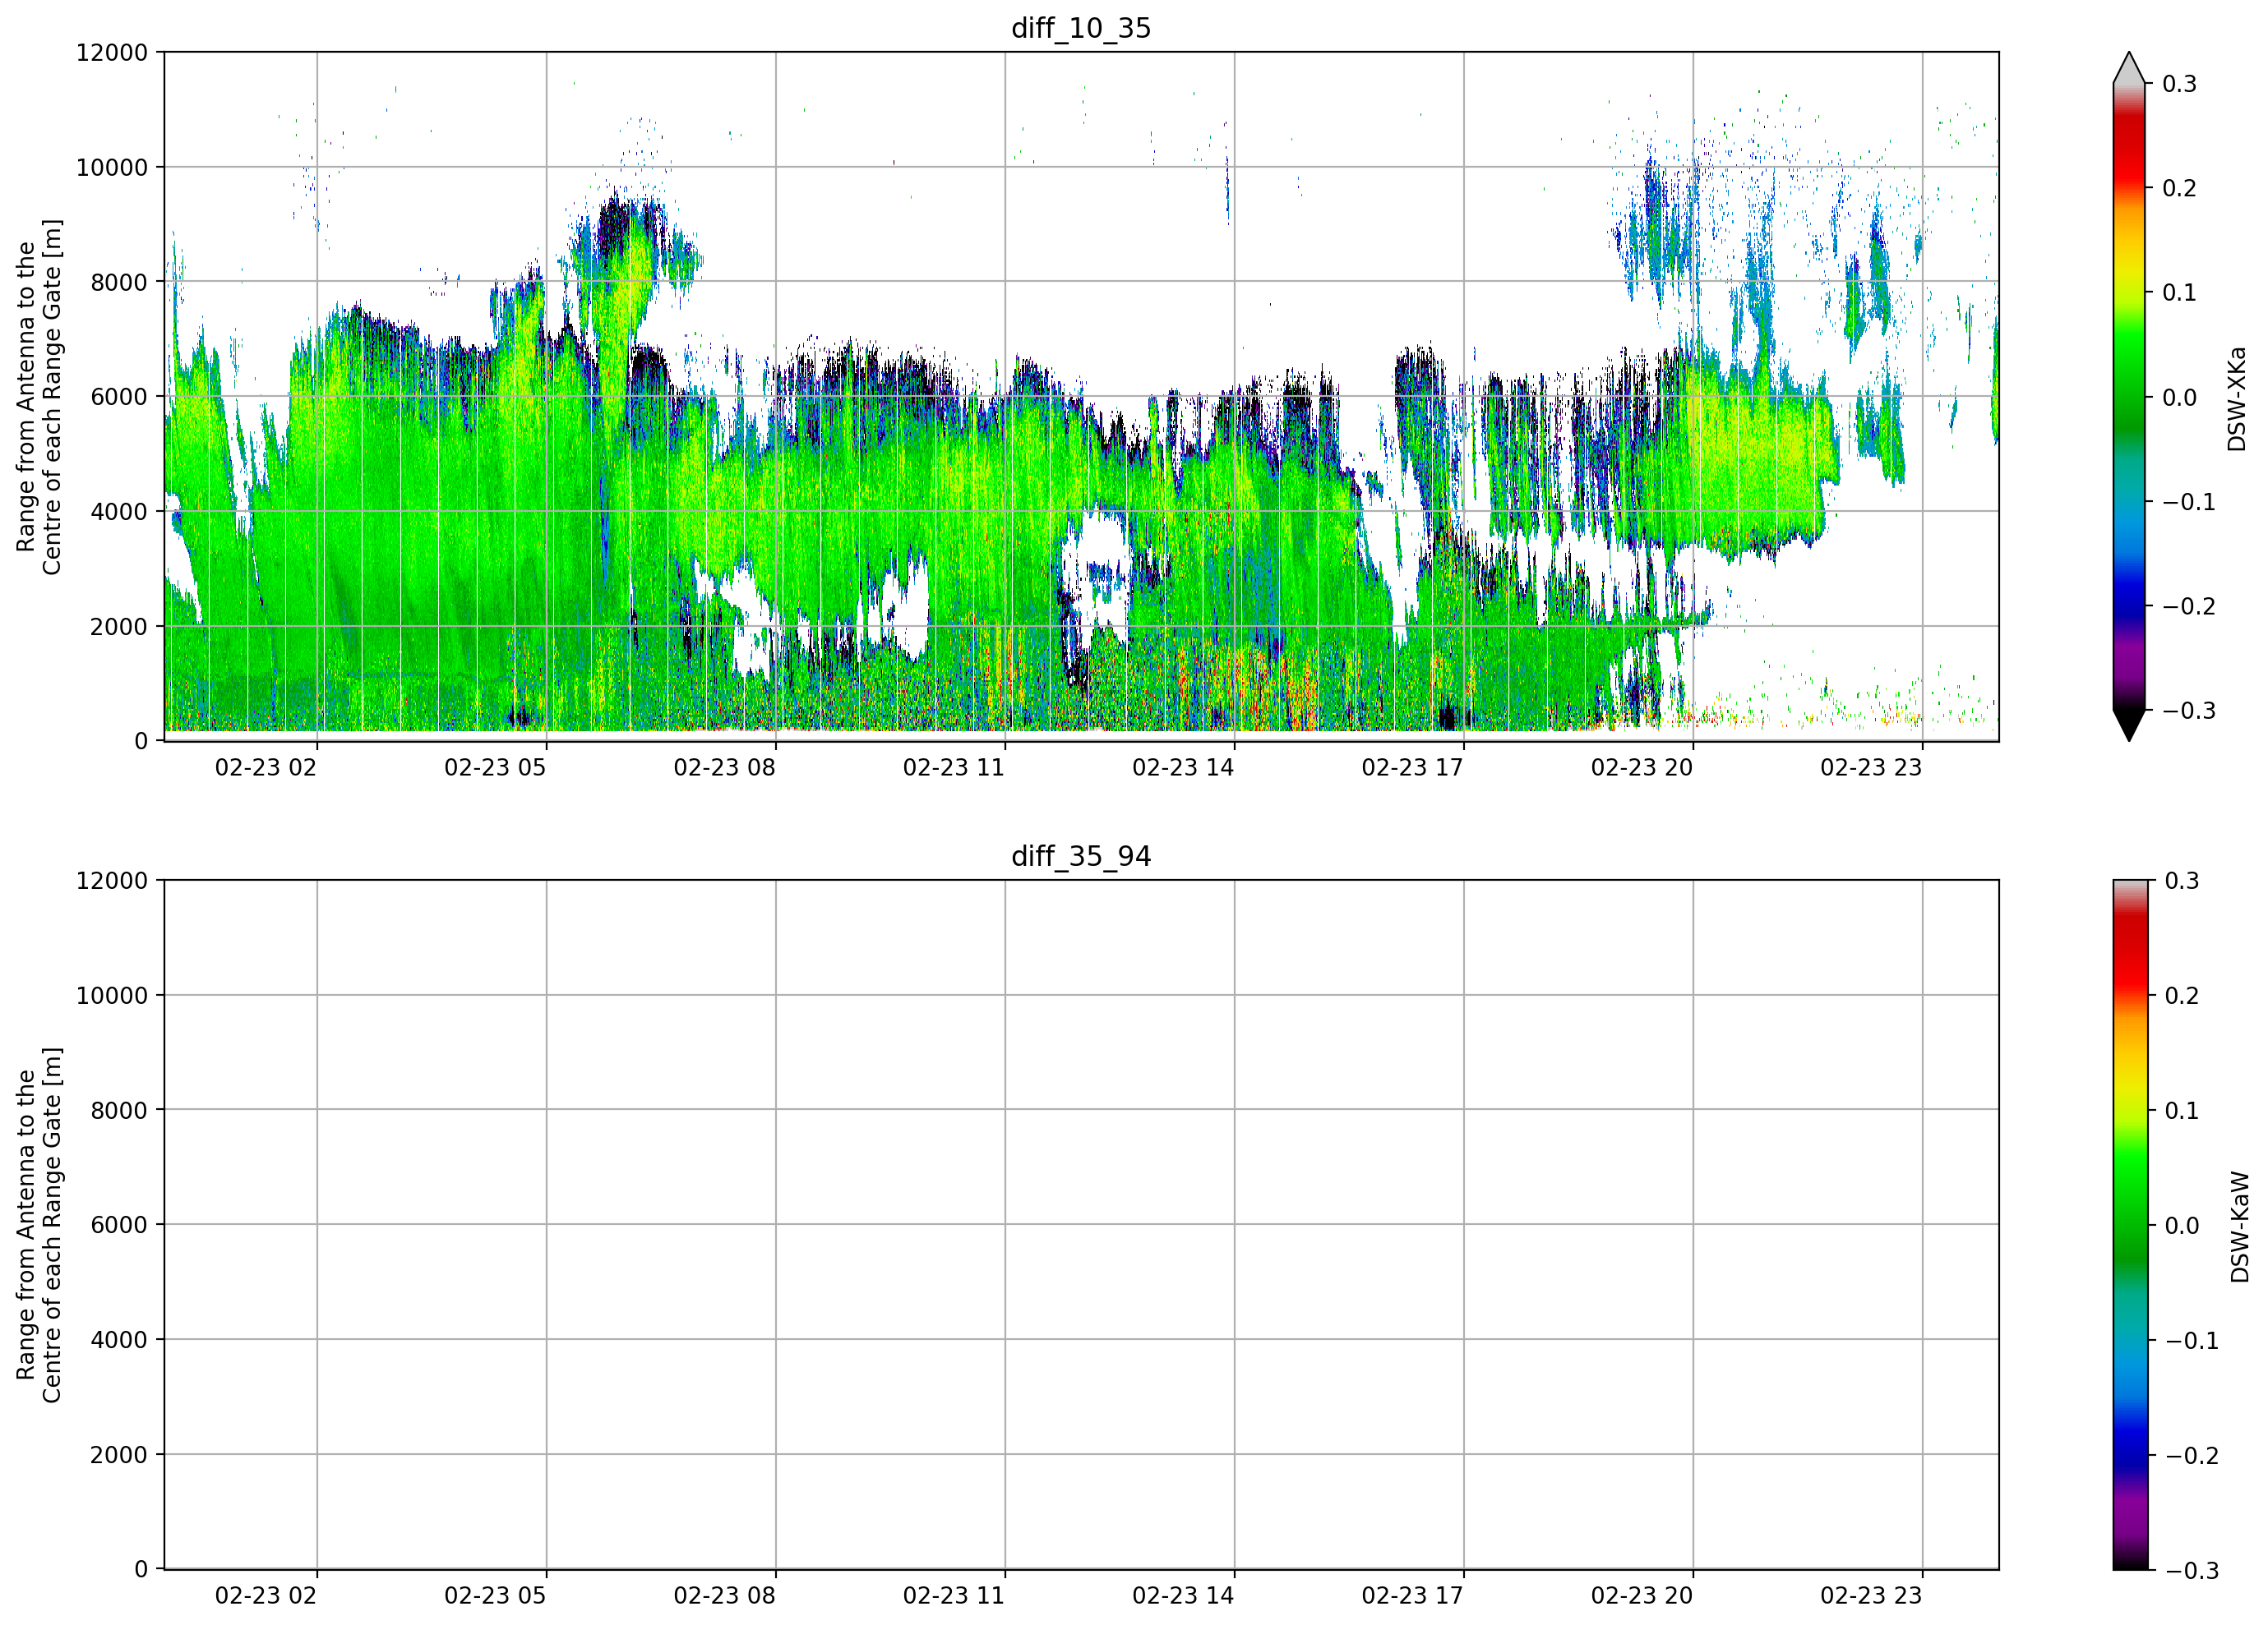Image resolution: width=2268 pixels, height=1625 pixels.
Task: Click the 10000 range tick on top plot
Action: coord(112,167)
